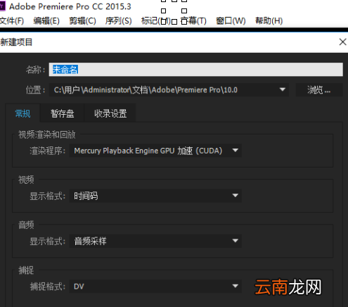The width and height of the screenshot is (348, 307).
Task: Open the 编辑(E) menu
Action: pyautogui.click(x=46, y=21)
